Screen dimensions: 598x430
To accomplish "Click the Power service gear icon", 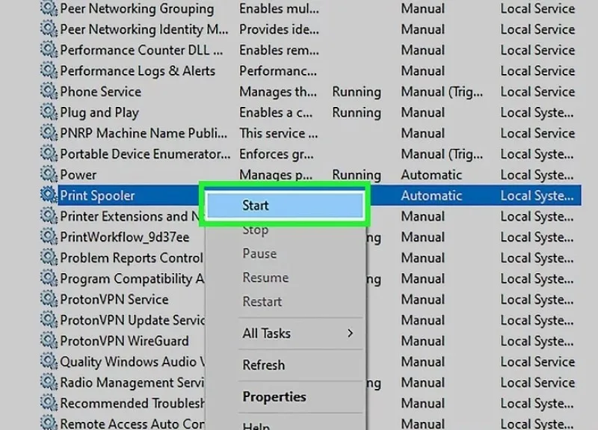I will [49, 174].
